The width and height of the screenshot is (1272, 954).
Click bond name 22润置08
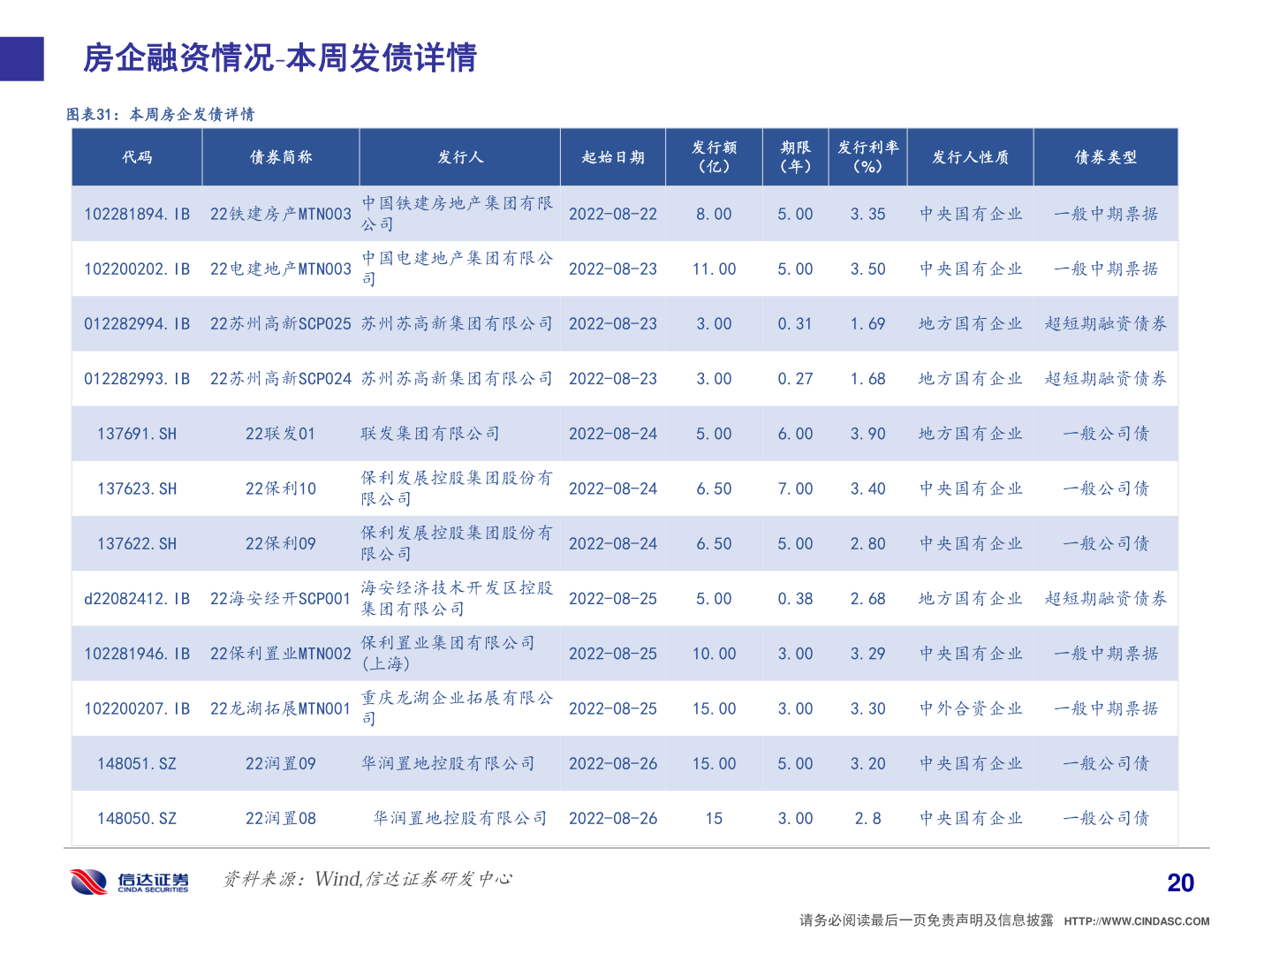281,818
